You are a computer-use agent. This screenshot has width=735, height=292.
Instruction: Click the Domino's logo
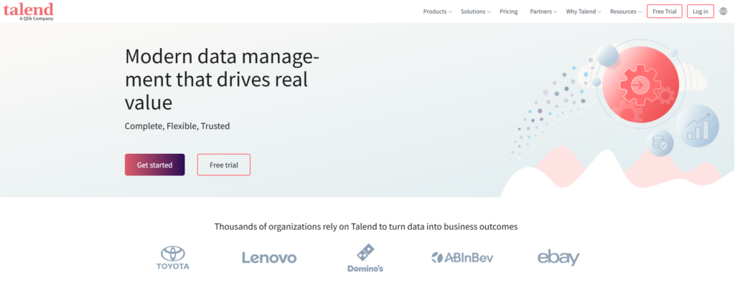pyautogui.click(x=365, y=258)
